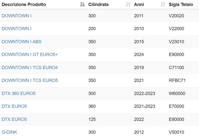Open the DOWNTOWN I 2010 model link
The image size is (199, 136).
(x=17, y=29)
